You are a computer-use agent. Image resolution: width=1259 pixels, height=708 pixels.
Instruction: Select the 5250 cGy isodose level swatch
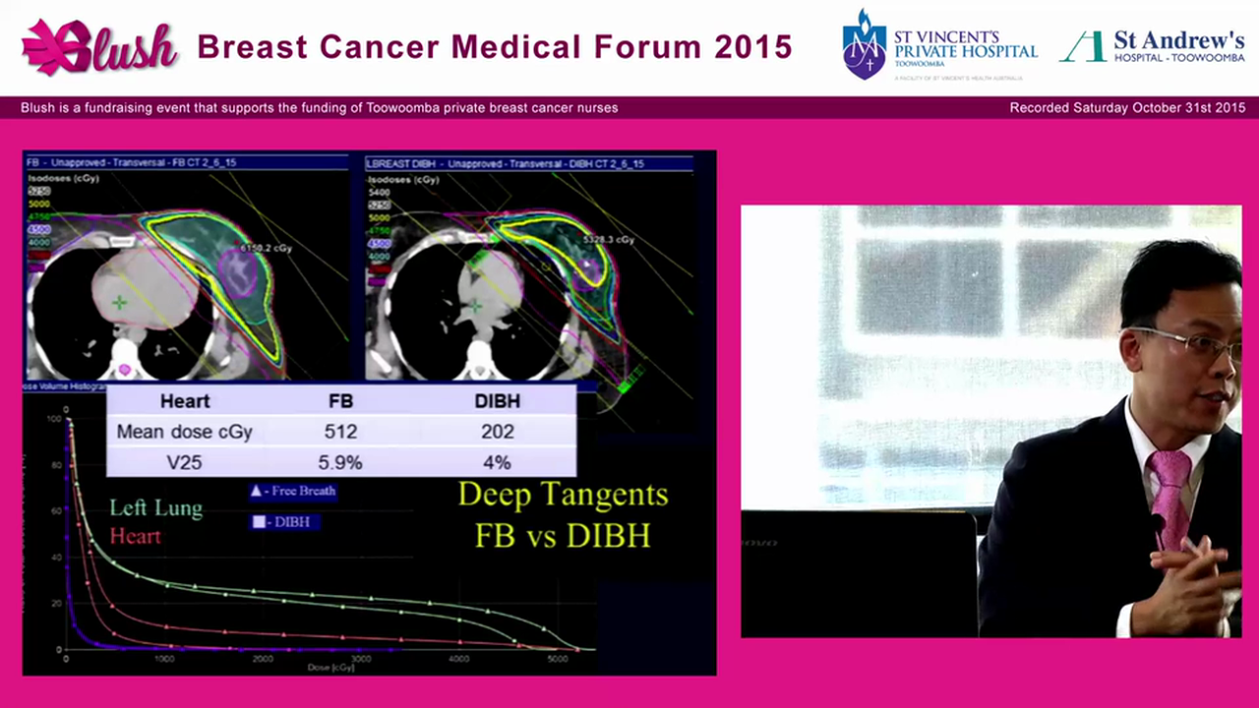point(37,191)
